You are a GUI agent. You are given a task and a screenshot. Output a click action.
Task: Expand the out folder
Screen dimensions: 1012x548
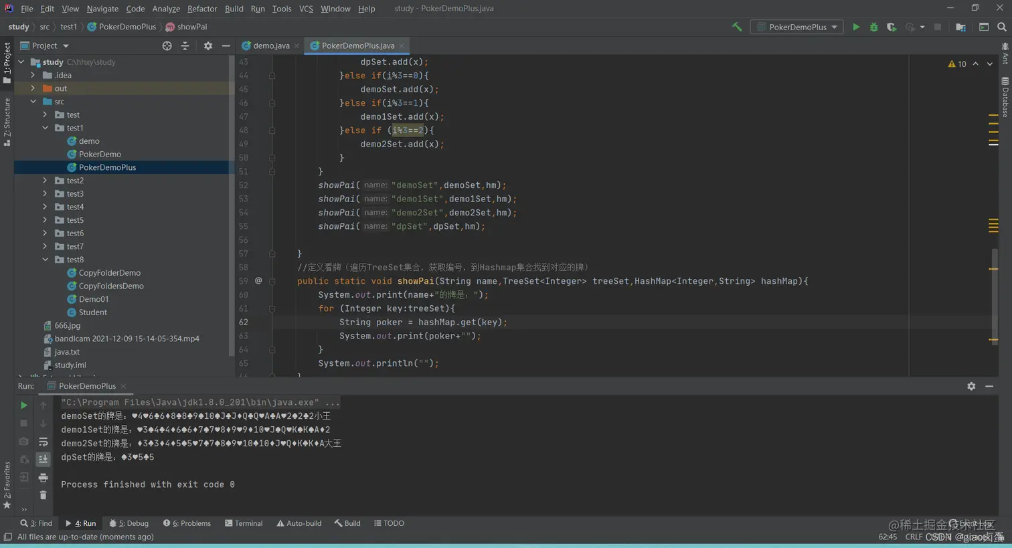tap(33, 88)
